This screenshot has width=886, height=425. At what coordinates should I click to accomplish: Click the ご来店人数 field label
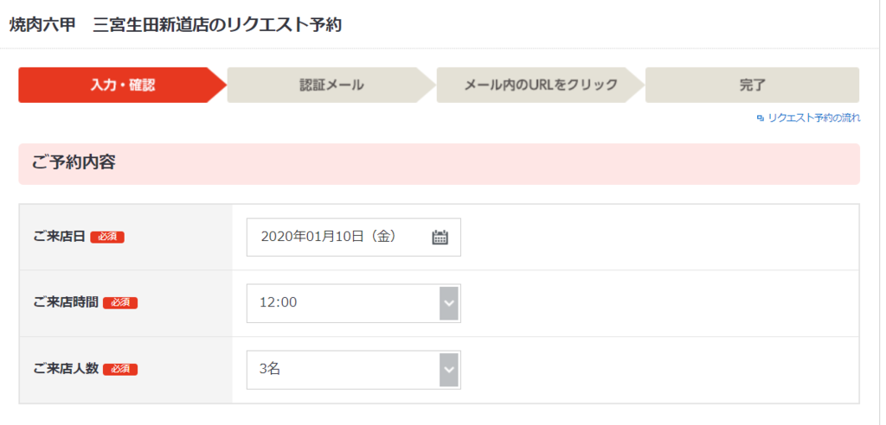tap(66, 369)
